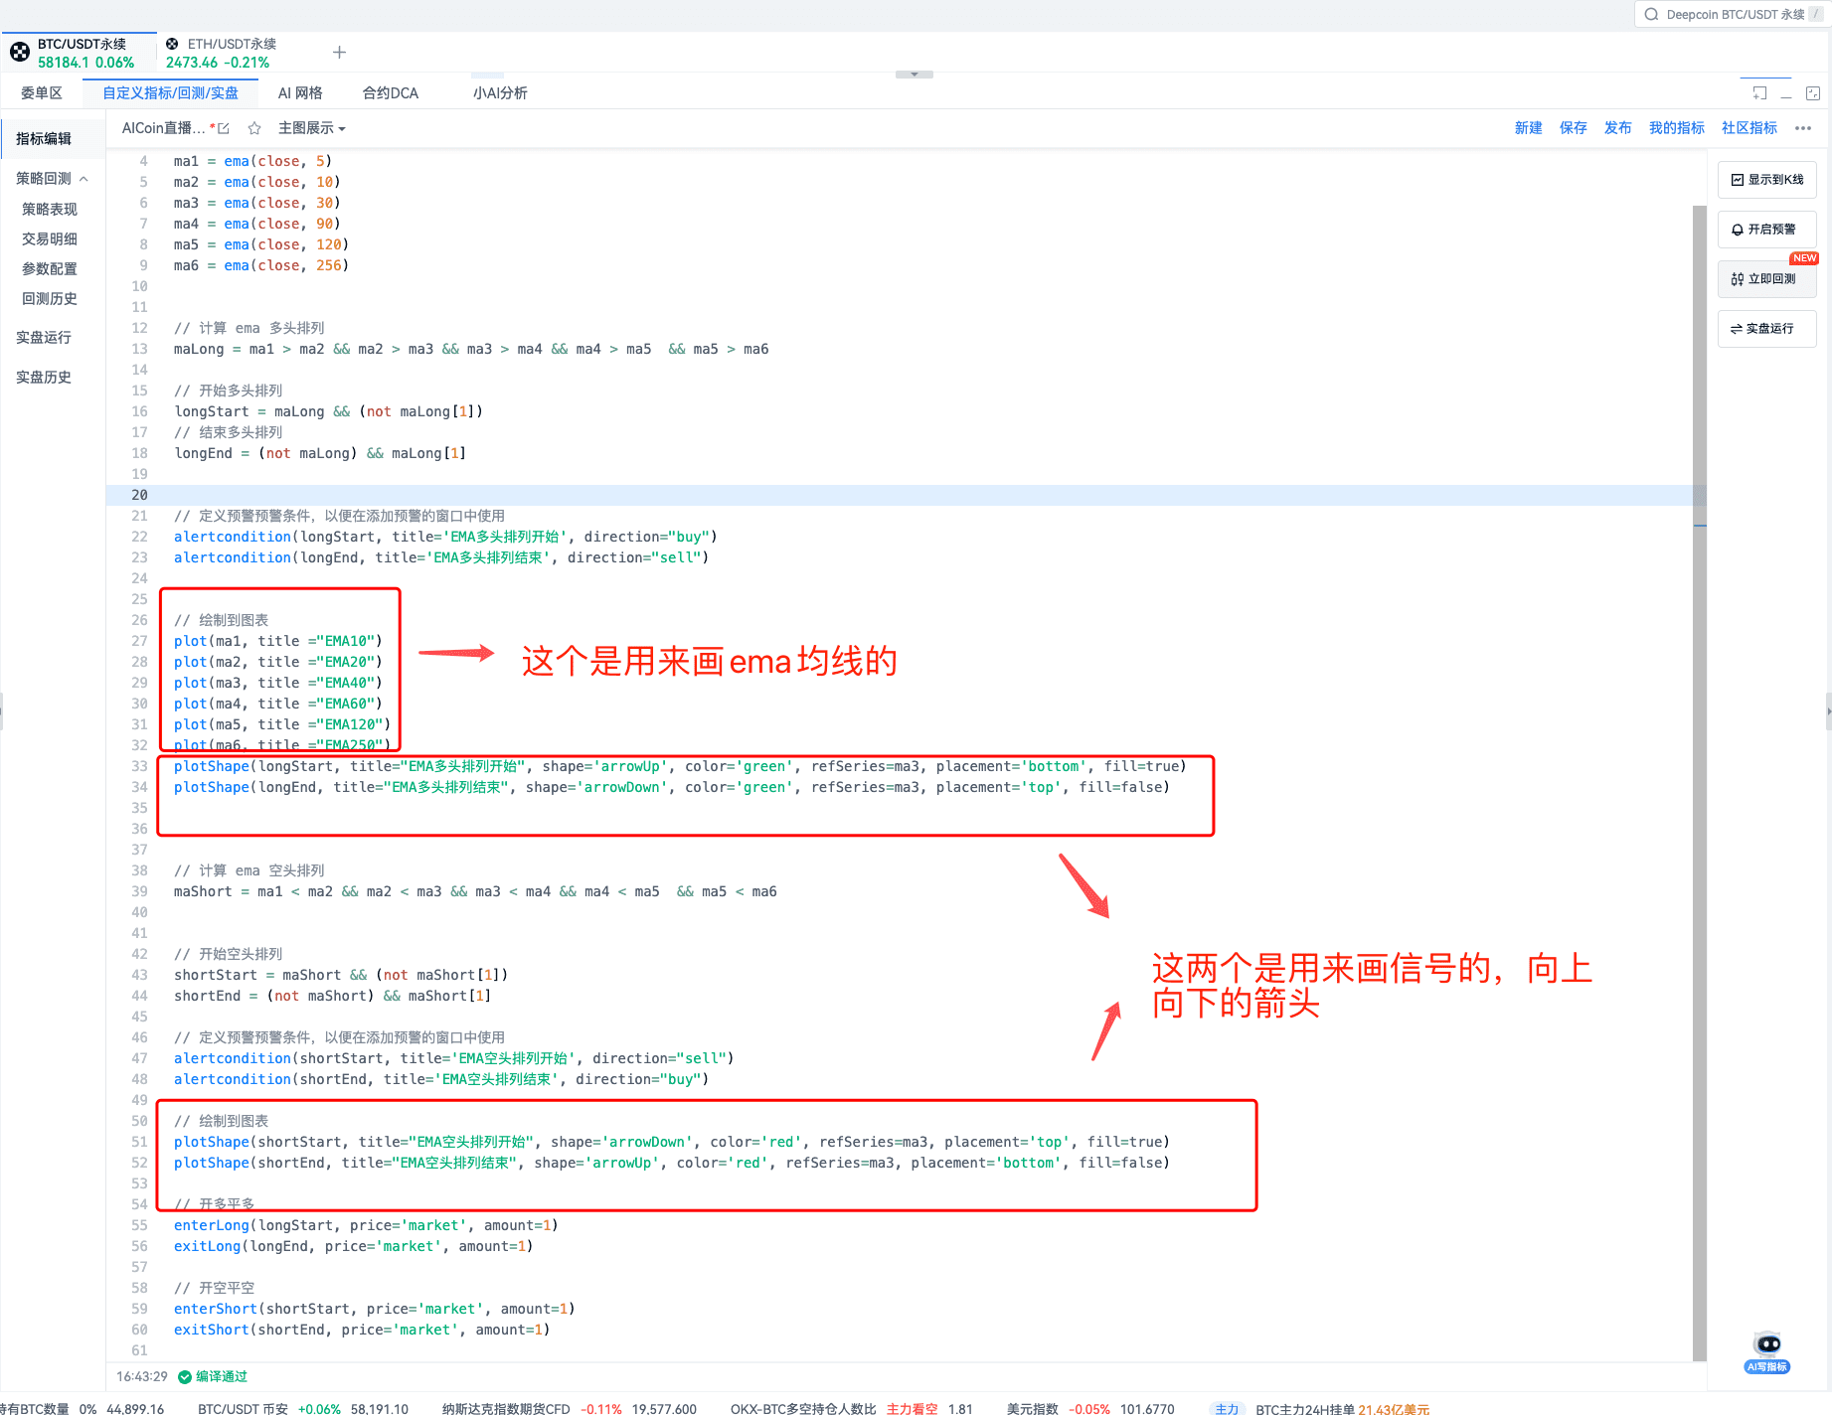
Task: Click the 编译通过 status text
Action: click(222, 1376)
